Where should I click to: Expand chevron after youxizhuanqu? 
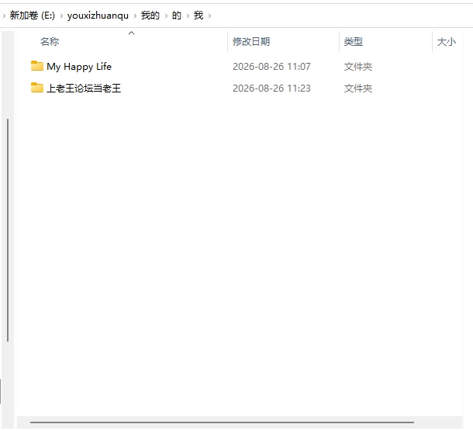point(135,16)
